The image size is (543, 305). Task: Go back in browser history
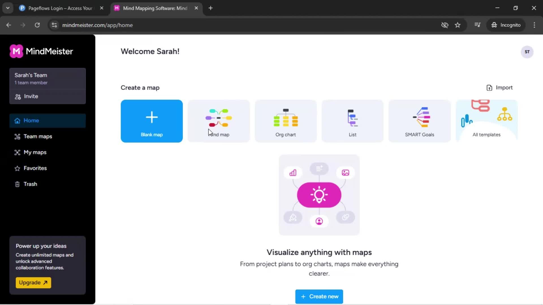pyautogui.click(x=9, y=25)
